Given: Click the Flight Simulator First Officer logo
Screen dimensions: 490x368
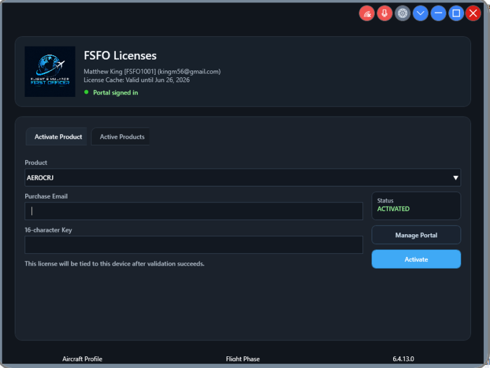Looking at the screenshot, I should [50, 72].
